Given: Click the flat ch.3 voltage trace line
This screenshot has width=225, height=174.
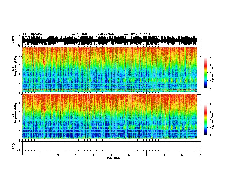Looking at the screenshot, I should click(110, 146).
